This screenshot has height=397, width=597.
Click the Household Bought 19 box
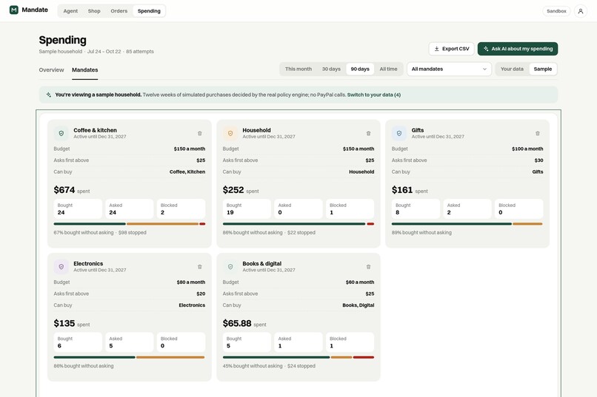pyautogui.click(x=247, y=209)
